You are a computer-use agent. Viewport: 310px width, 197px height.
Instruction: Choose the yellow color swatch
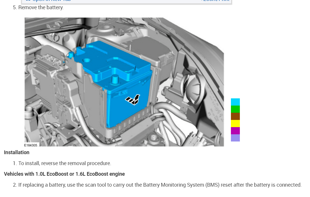pos(235,123)
